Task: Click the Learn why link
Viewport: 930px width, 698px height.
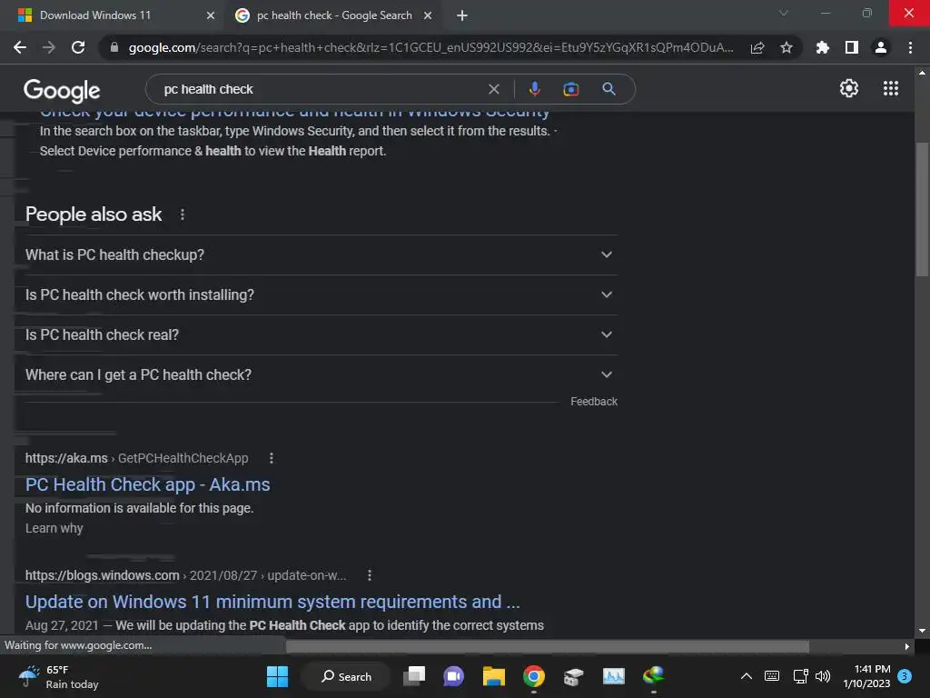Action: (x=54, y=528)
